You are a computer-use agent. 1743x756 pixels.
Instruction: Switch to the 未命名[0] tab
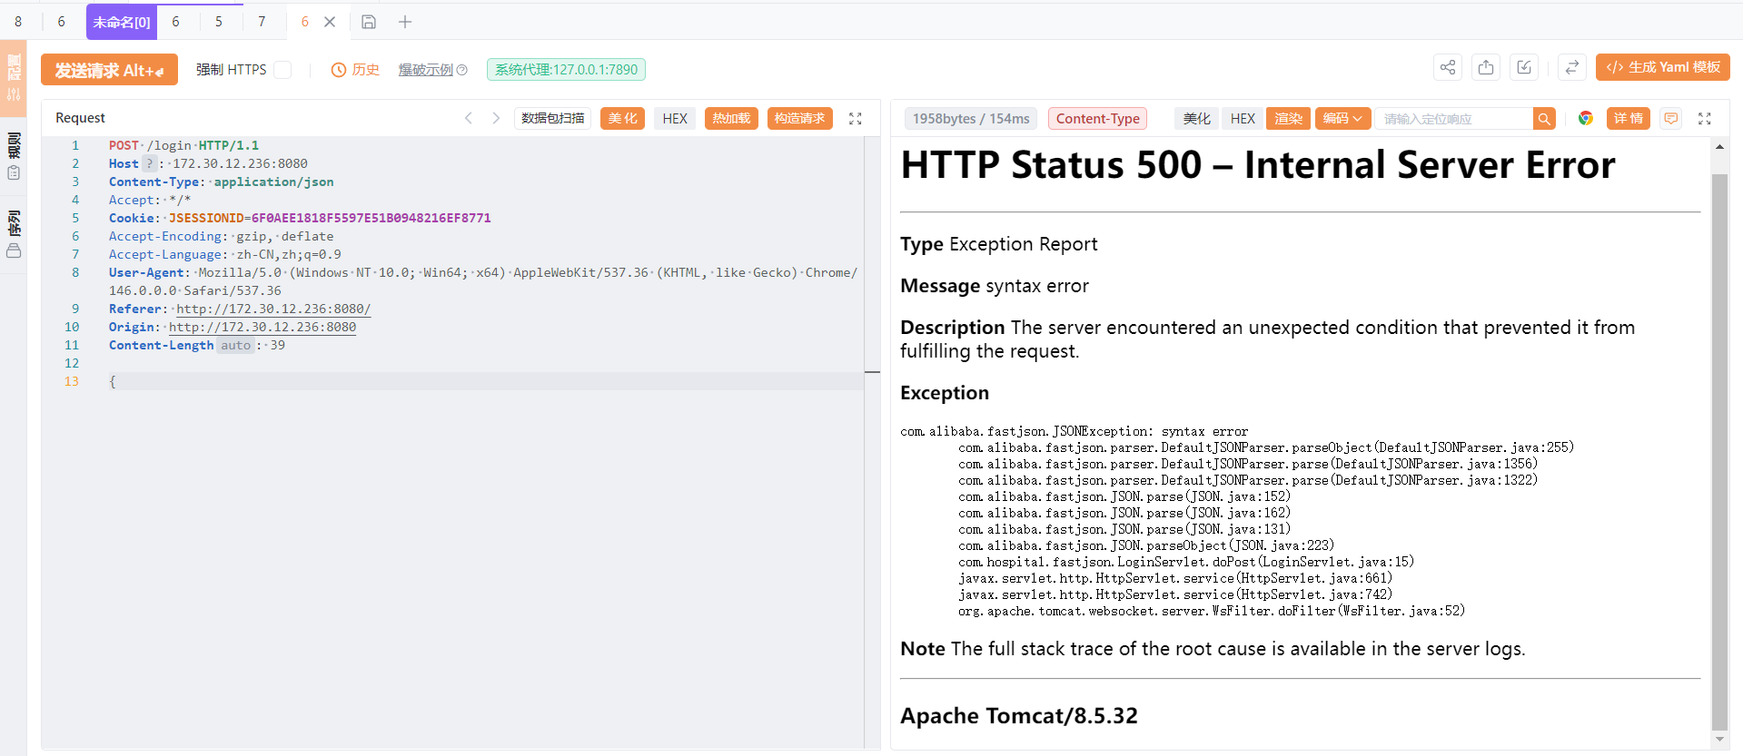[122, 22]
